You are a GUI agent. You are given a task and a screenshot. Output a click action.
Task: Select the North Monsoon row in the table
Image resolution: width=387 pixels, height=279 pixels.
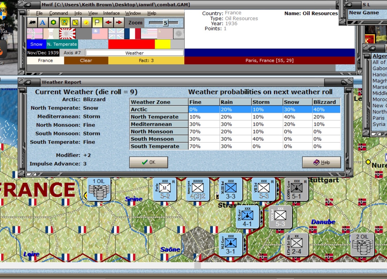(x=235, y=131)
